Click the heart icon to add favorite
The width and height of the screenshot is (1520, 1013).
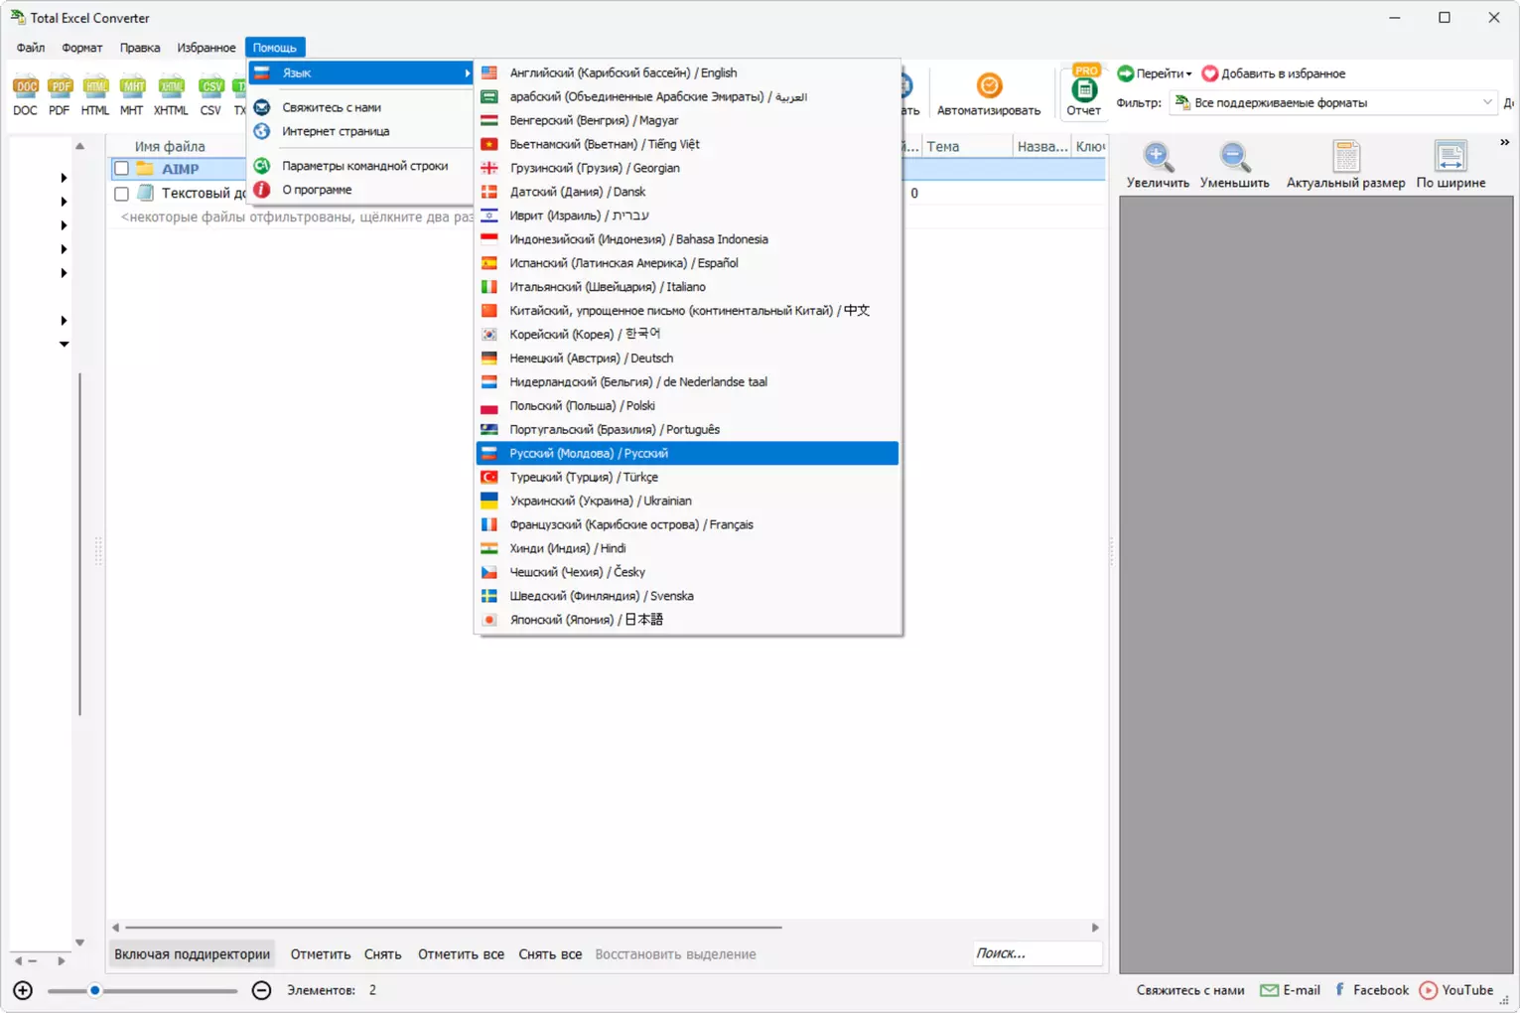point(1209,73)
